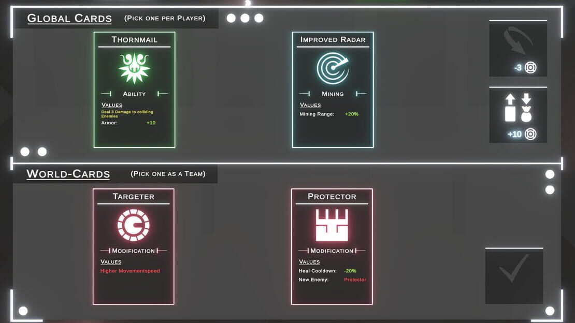The image size is (575, 323).
Task: Click the Modification label on Targeter card
Action: coord(134,251)
